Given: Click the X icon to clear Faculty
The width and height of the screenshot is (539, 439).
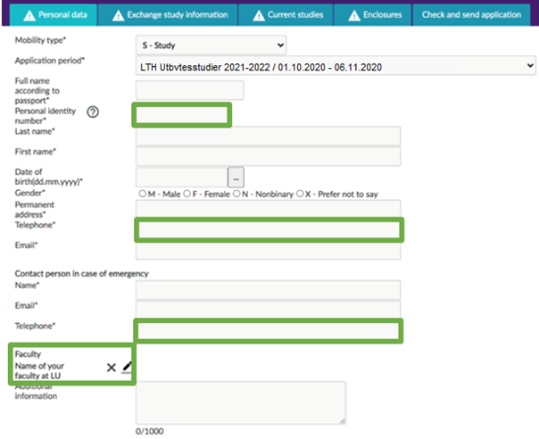Looking at the screenshot, I should [112, 367].
